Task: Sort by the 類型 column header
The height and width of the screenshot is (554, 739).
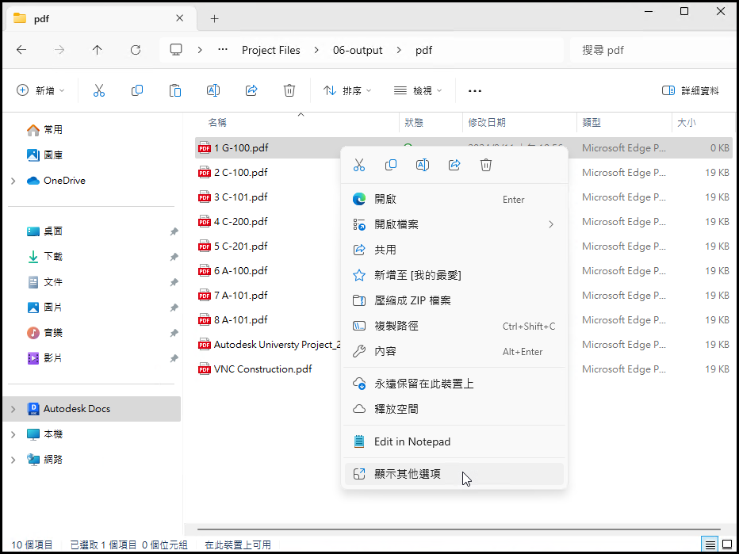Action: pos(624,123)
